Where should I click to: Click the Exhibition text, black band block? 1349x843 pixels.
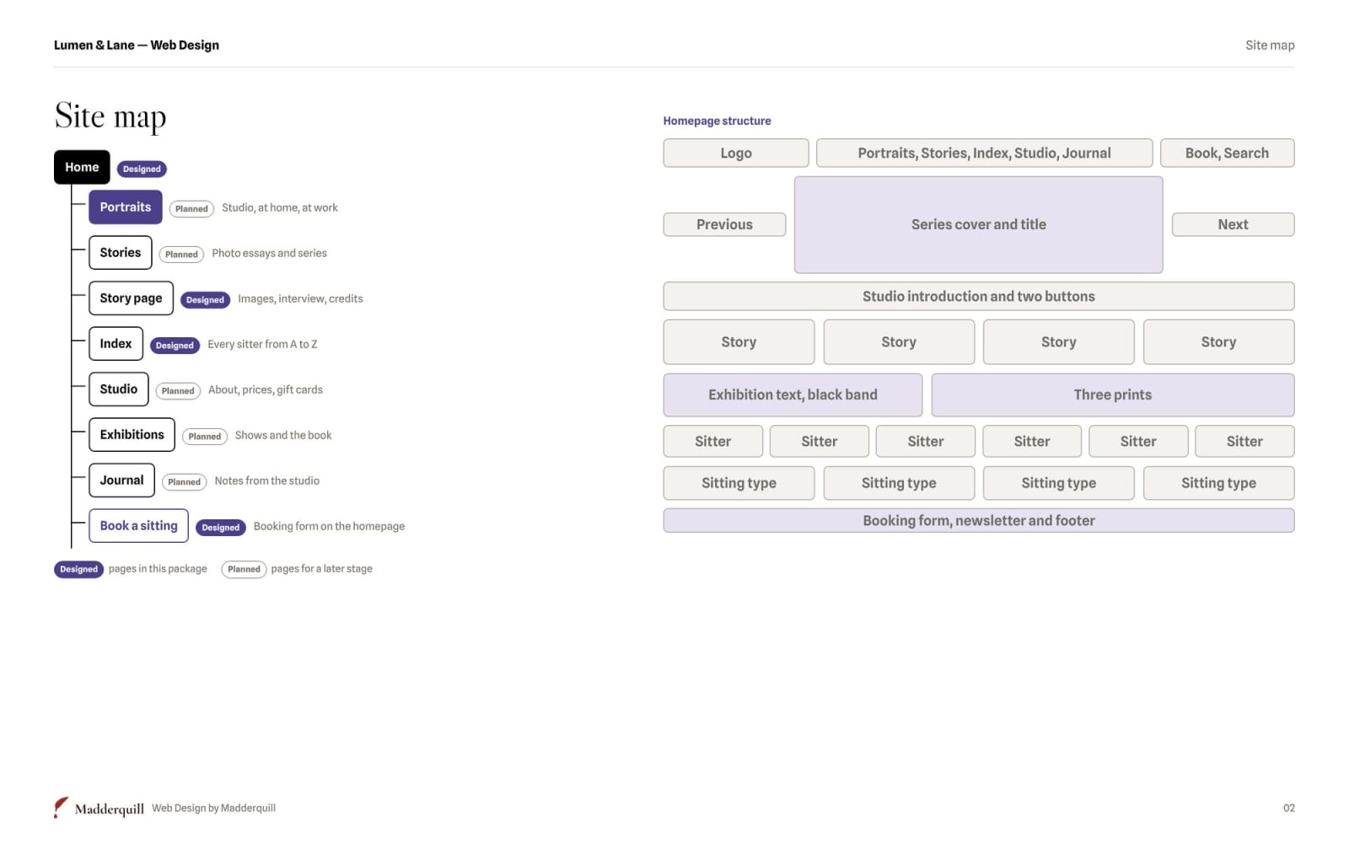point(793,395)
